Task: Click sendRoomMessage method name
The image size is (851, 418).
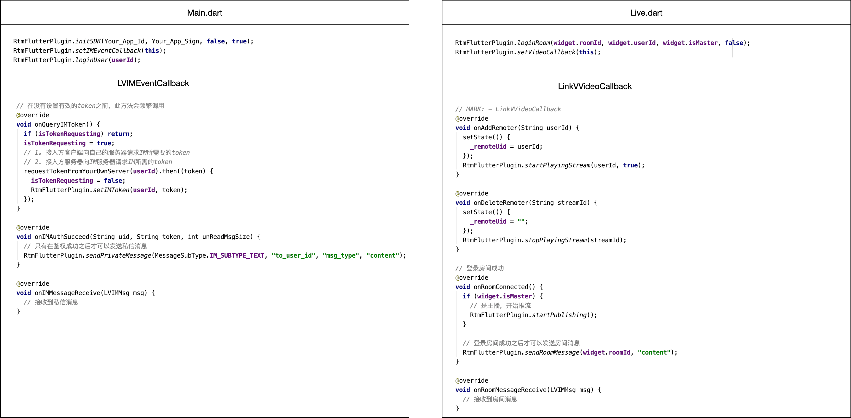Action: [552, 352]
